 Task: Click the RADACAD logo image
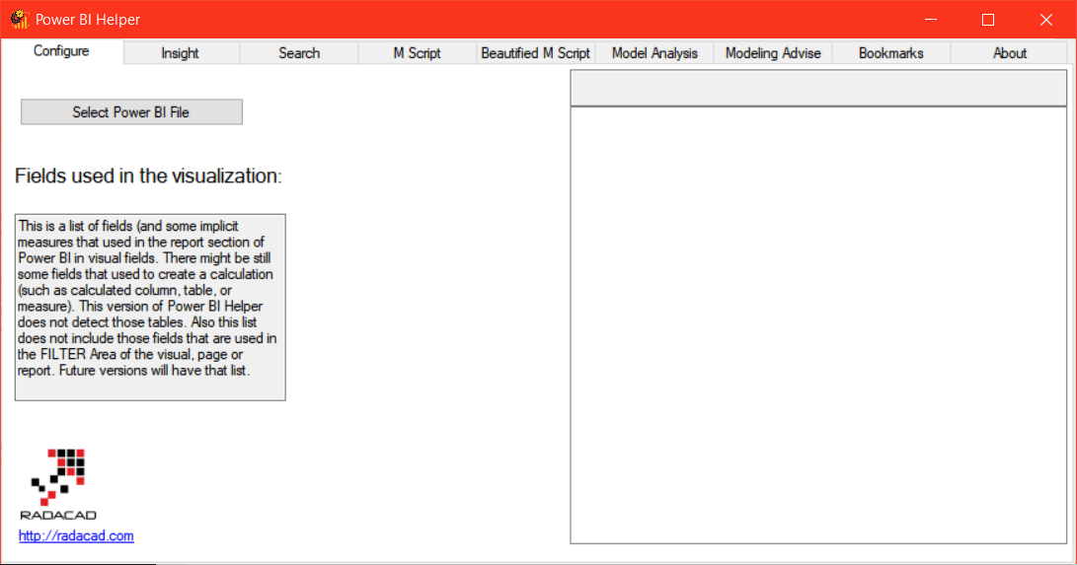pyautogui.click(x=58, y=484)
